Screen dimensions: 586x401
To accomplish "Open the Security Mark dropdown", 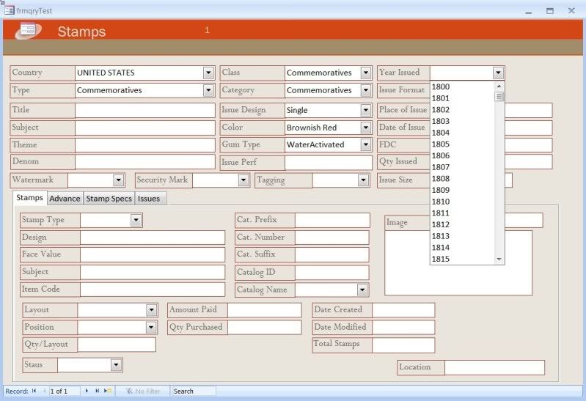I will pyautogui.click(x=243, y=180).
